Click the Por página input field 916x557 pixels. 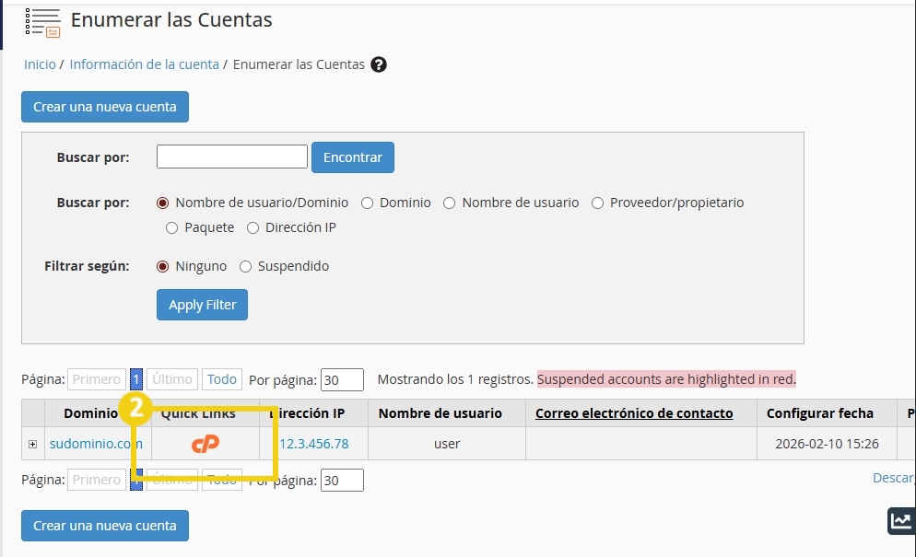coord(342,378)
